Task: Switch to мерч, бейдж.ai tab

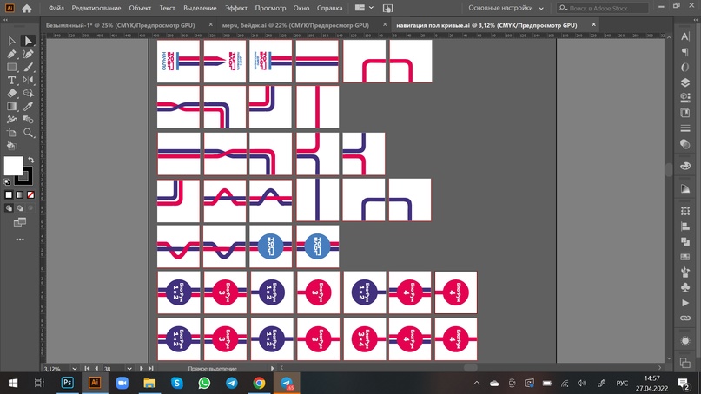Action: click(x=294, y=26)
